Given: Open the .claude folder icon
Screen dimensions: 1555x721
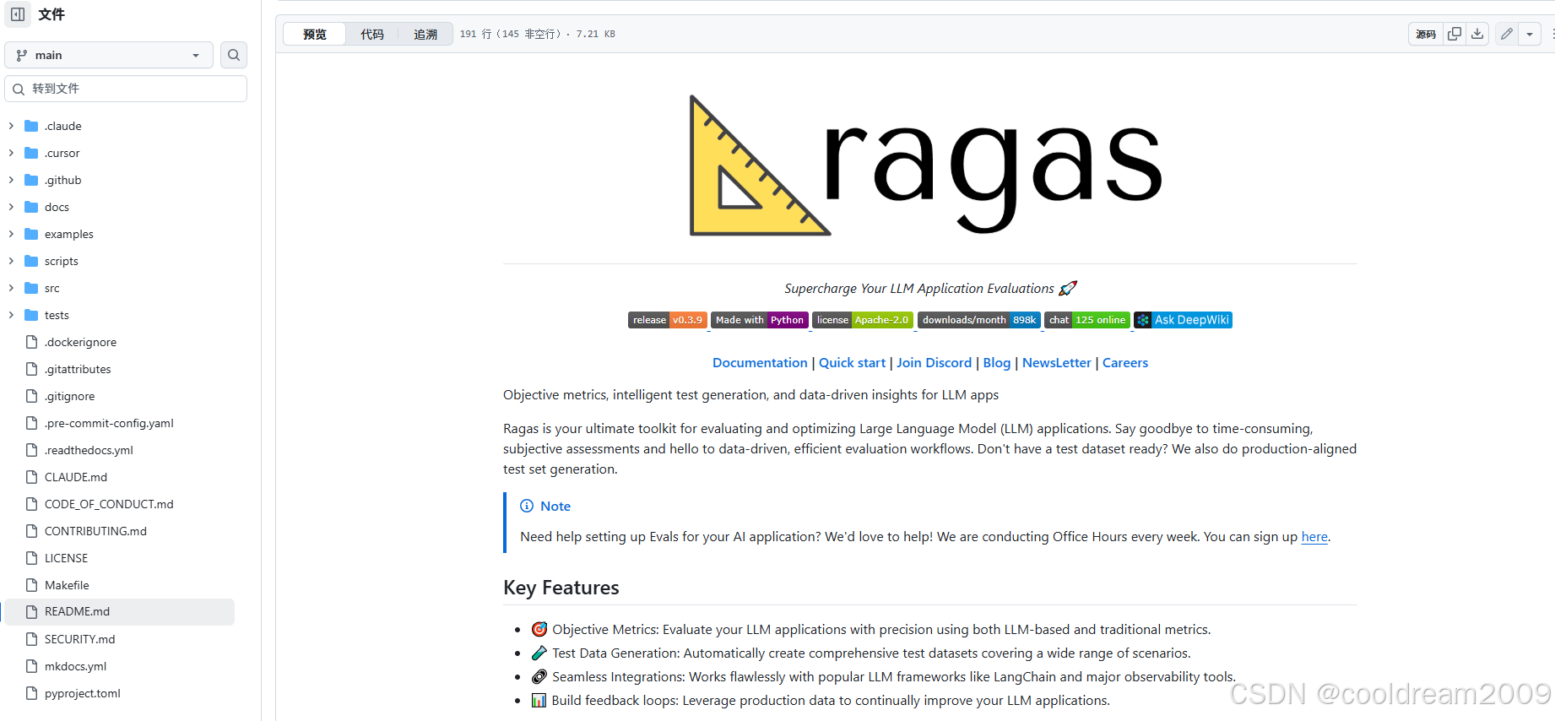Looking at the screenshot, I should point(32,126).
